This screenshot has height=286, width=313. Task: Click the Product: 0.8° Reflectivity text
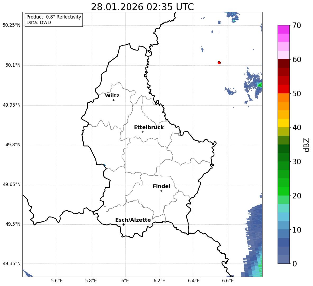coord(54,17)
